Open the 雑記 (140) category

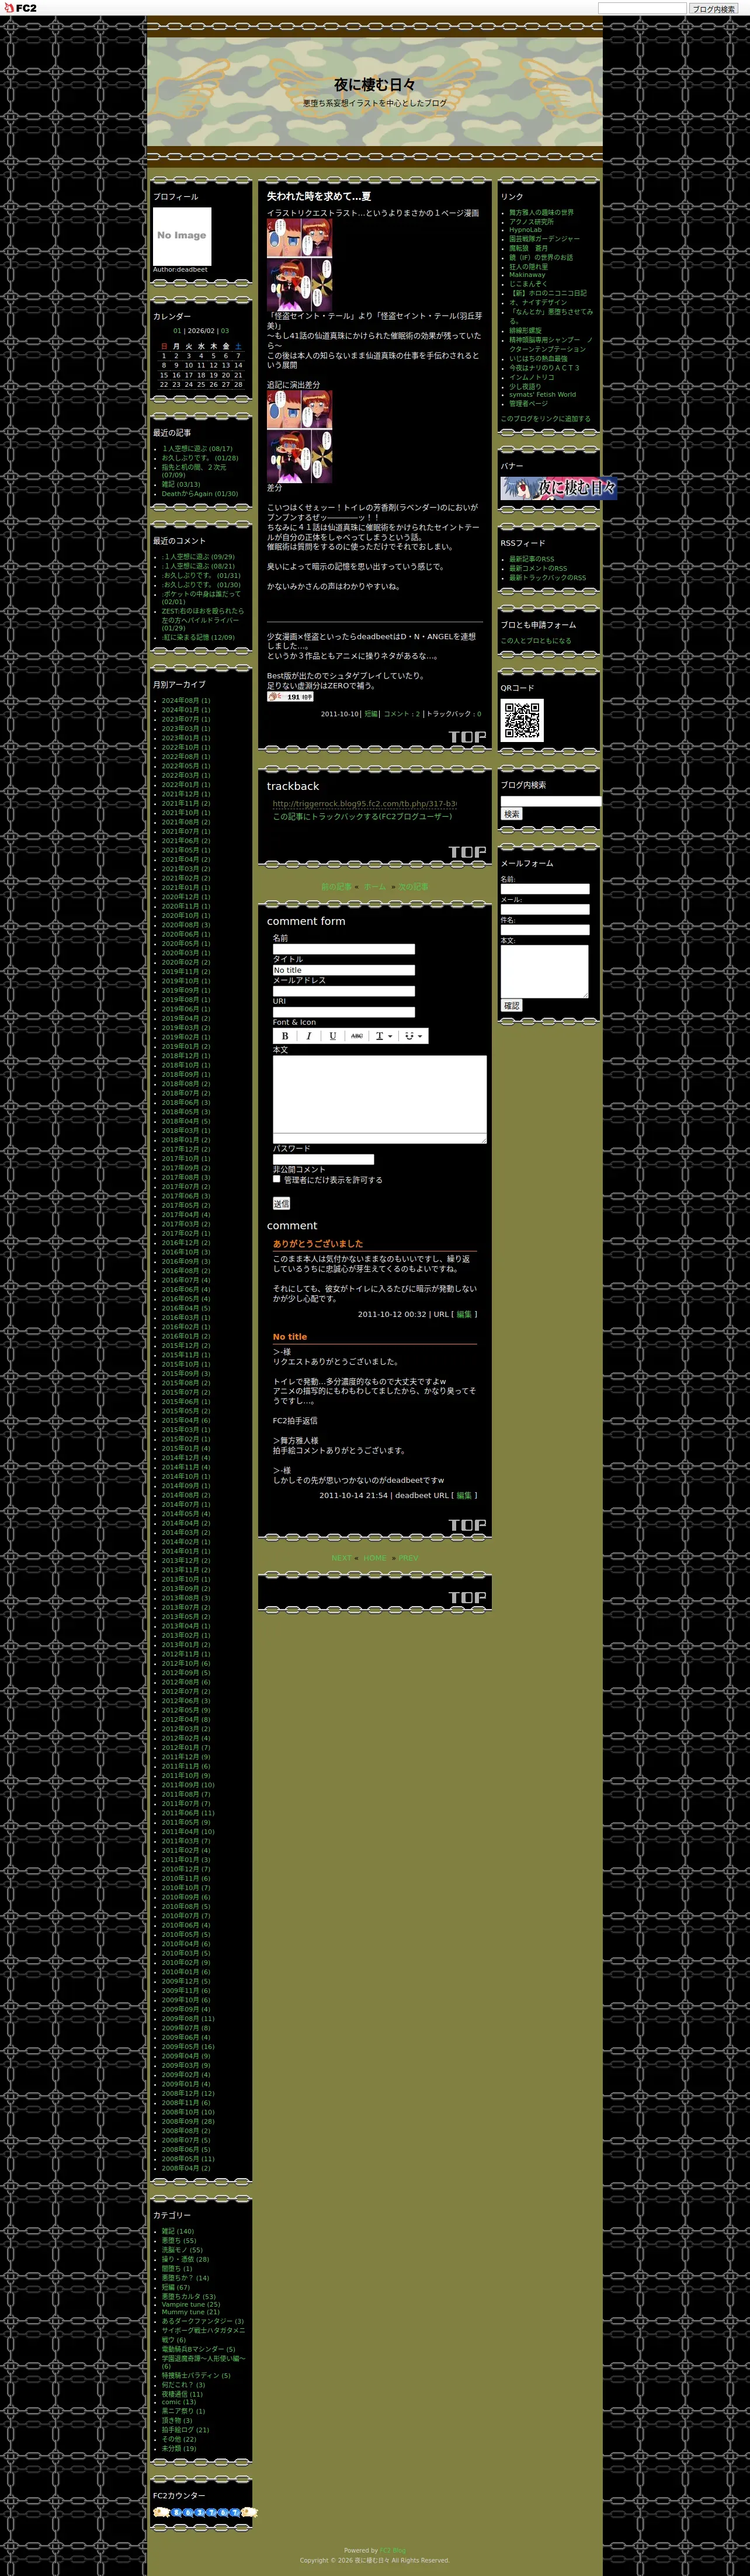tap(178, 2231)
